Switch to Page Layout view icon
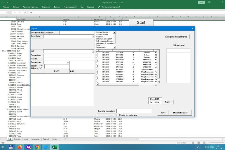Viewport: 225px width, 150px height. [199, 143]
